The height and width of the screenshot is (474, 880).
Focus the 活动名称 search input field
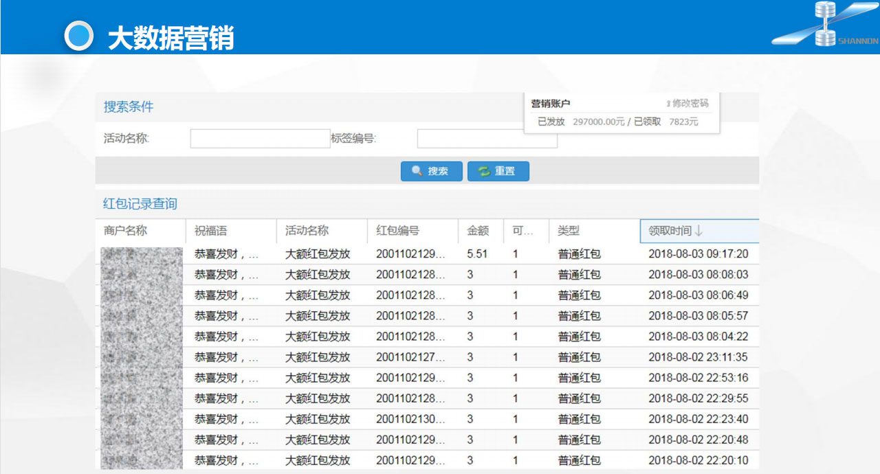coord(260,139)
